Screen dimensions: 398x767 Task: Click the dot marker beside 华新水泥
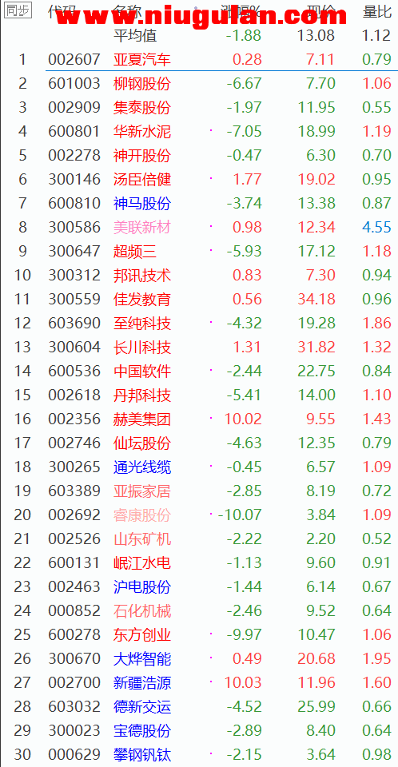click(211, 130)
